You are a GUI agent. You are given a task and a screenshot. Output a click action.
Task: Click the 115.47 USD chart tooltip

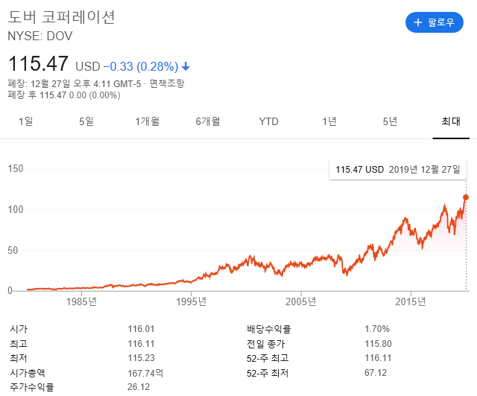[398, 169]
